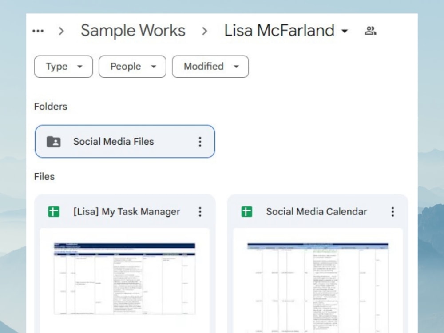Open the Type filter dropdown
Screen dimensions: 444x333
[x=63, y=67]
